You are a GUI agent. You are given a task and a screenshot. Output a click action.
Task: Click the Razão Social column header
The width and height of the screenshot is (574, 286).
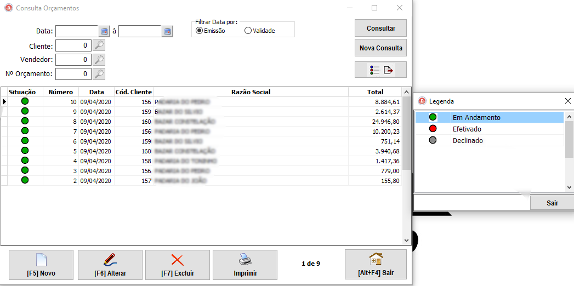(251, 92)
